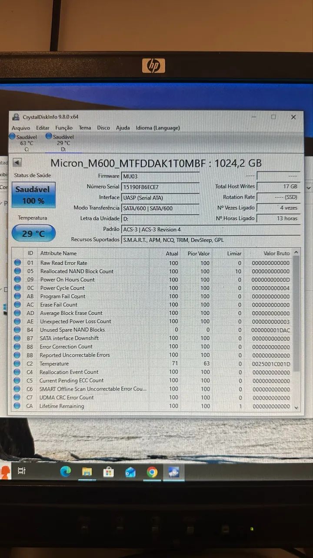Open Task View on the taskbar

(x=21, y=471)
